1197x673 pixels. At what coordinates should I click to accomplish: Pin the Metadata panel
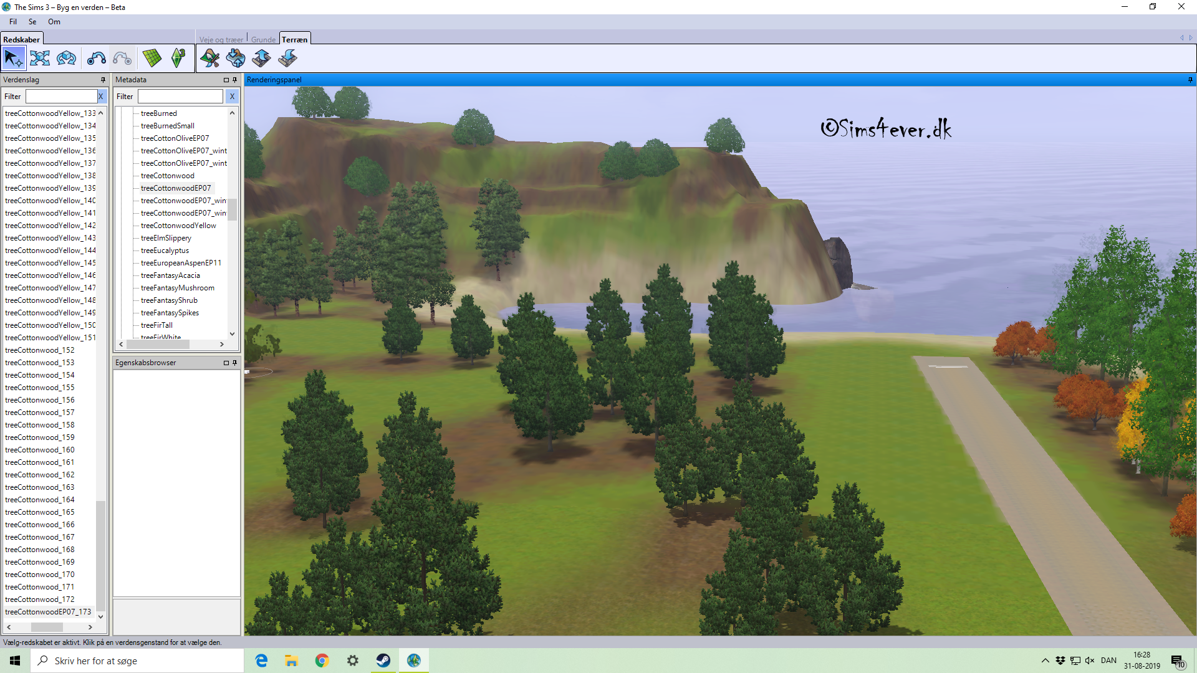235,80
